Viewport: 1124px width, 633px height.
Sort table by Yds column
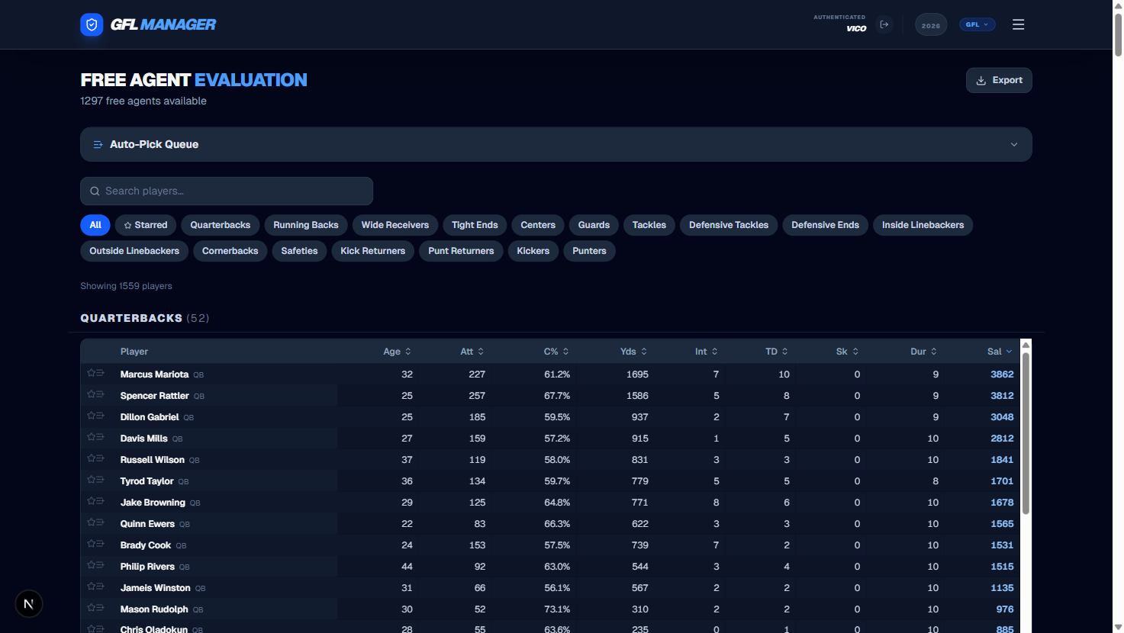(x=633, y=352)
